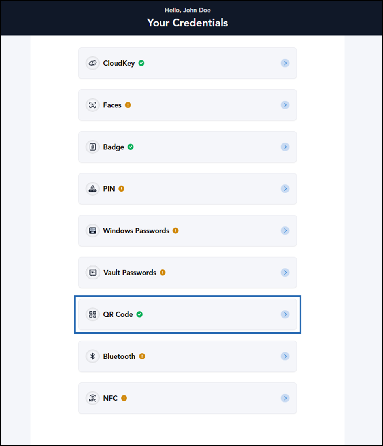
Task: Select the Faces face-scan icon
Action: tap(92, 105)
